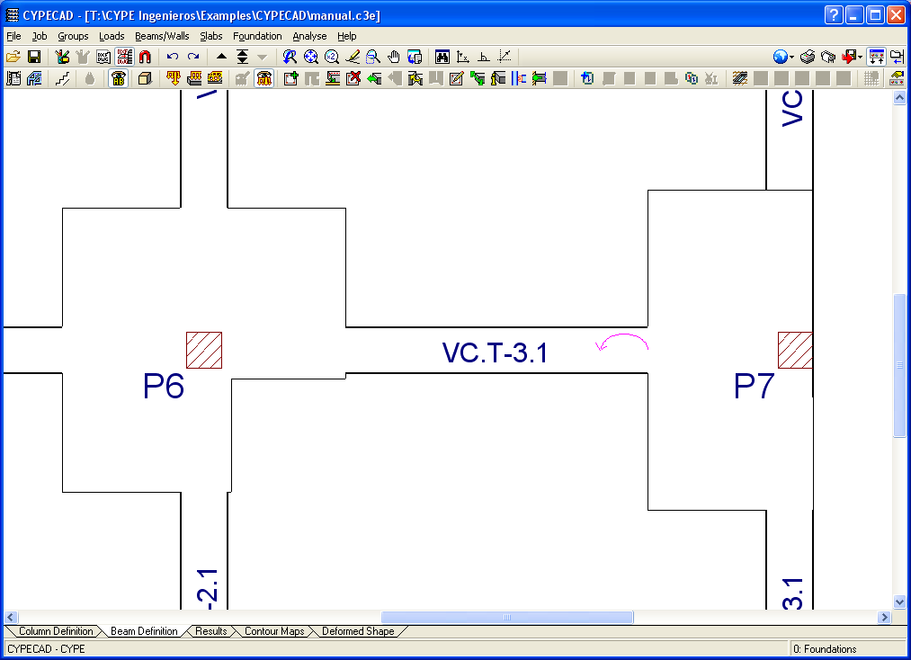Image resolution: width=911 pixels, height=660 pixels.
Task: Open the Analyse menu
Action: point(309,36)
